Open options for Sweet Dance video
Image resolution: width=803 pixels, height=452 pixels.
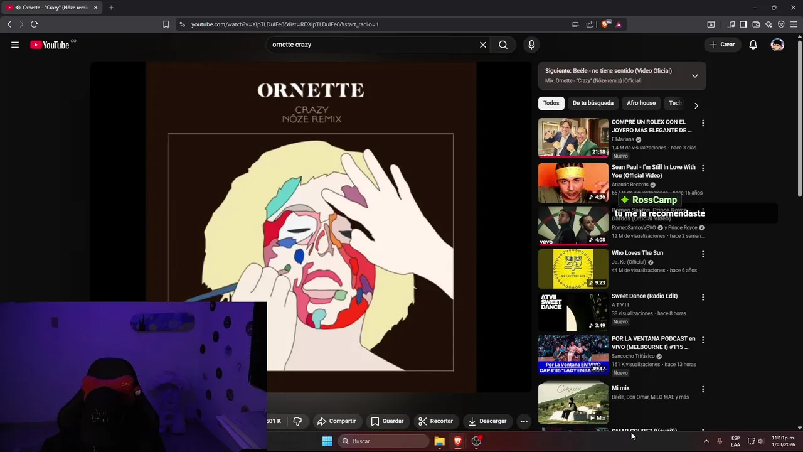[703, 297]
